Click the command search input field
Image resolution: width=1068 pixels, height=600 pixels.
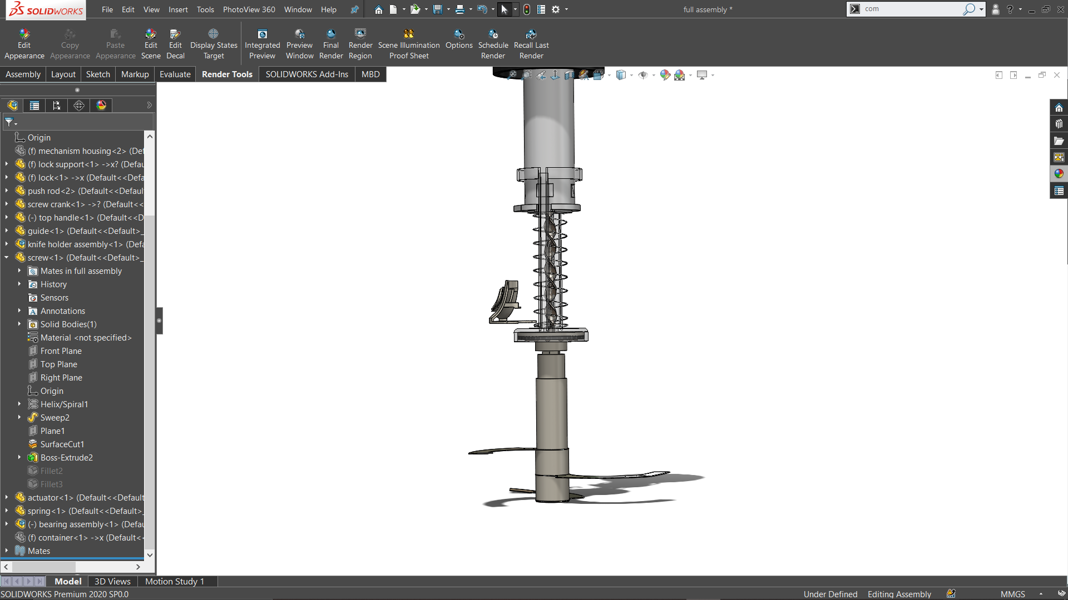[x=911, y=9]
